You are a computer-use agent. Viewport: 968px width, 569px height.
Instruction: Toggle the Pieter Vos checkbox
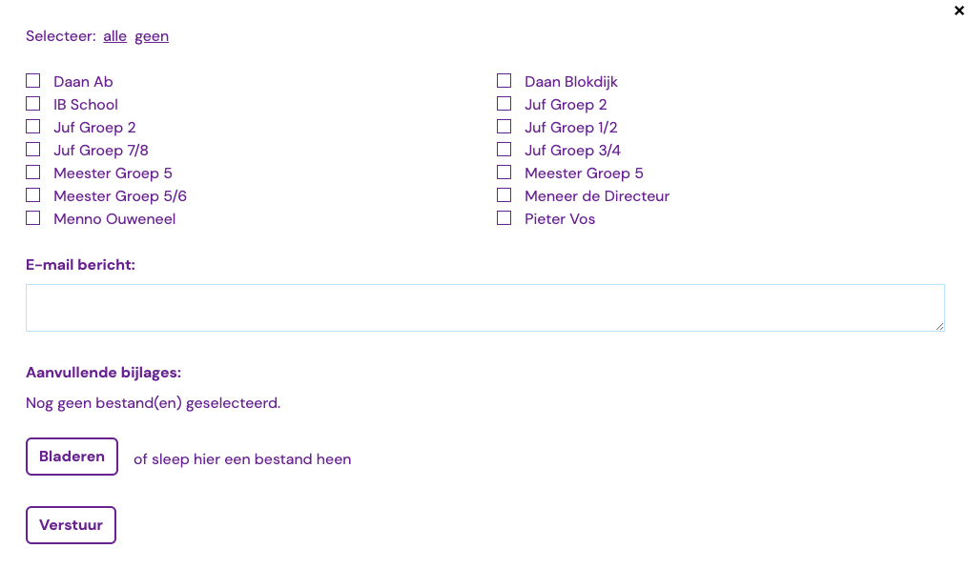(x=505, y=218)
